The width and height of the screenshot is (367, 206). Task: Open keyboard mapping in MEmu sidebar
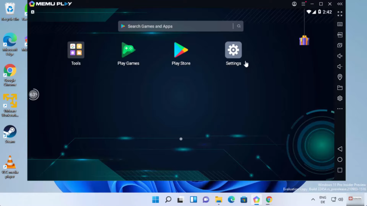click(340, 24)
